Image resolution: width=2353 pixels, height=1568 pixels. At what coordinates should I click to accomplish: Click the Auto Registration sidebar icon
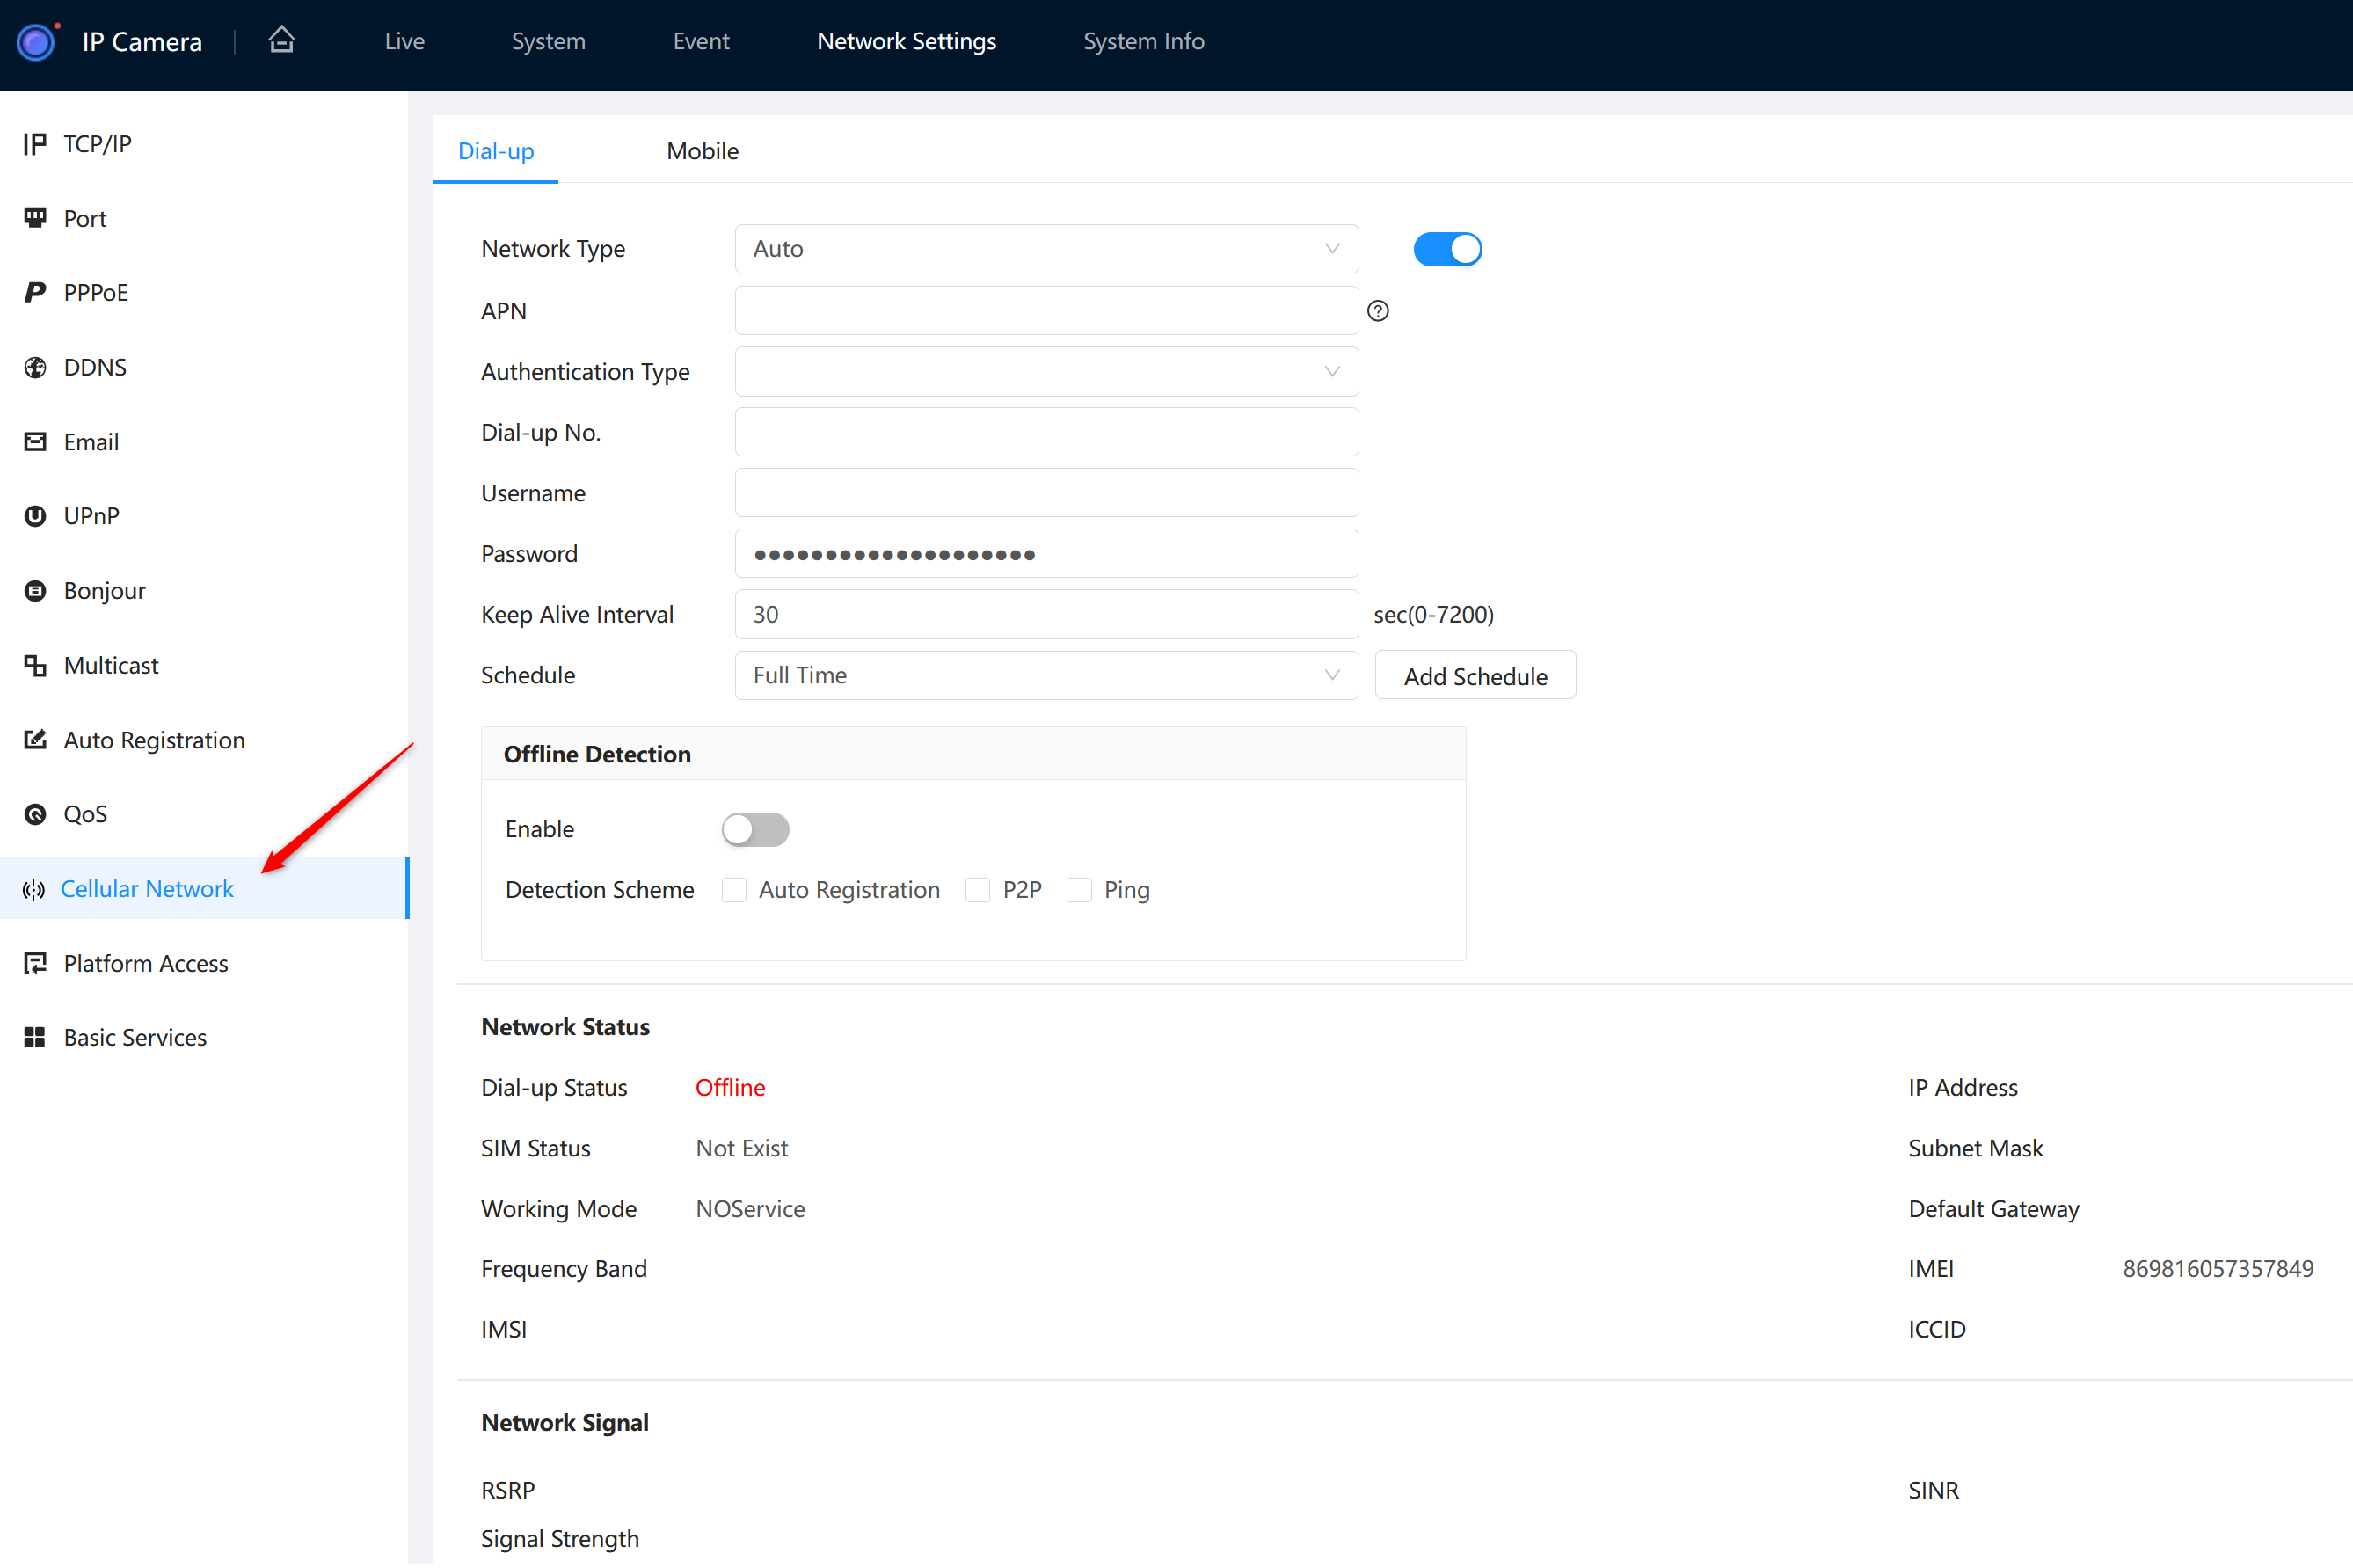(x=35, y=740)
